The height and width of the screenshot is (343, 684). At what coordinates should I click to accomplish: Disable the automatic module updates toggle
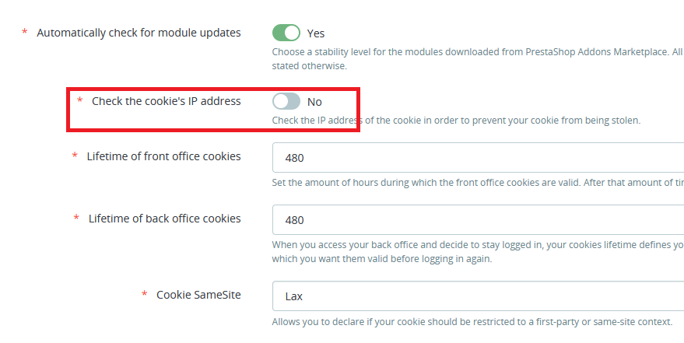click(x=286, y=33)
